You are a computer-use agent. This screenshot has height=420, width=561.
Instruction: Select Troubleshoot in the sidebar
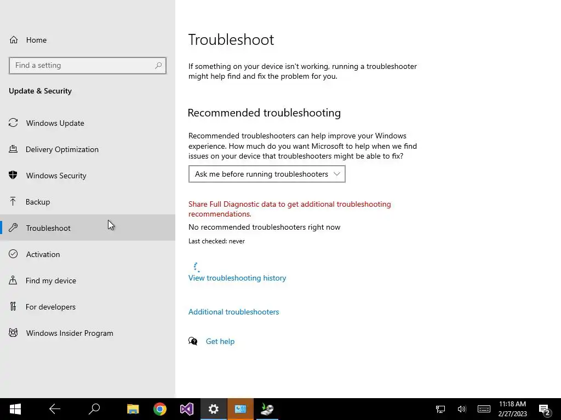88,228
